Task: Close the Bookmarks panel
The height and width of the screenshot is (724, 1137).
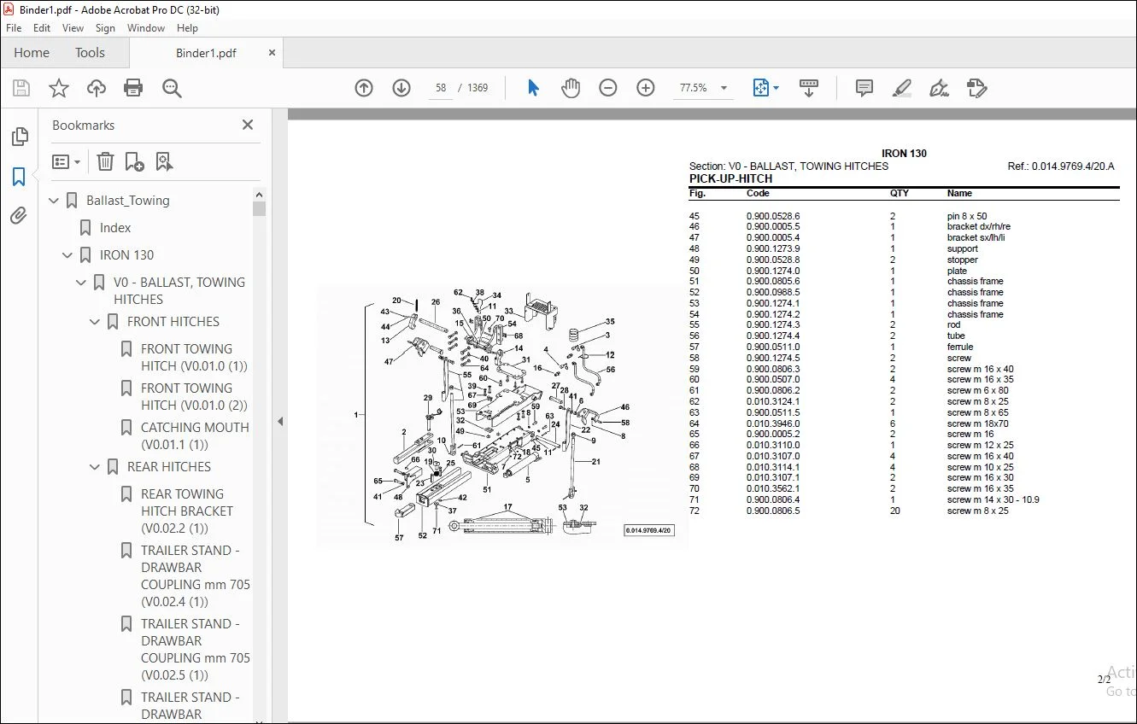Action: coord(248,125)
